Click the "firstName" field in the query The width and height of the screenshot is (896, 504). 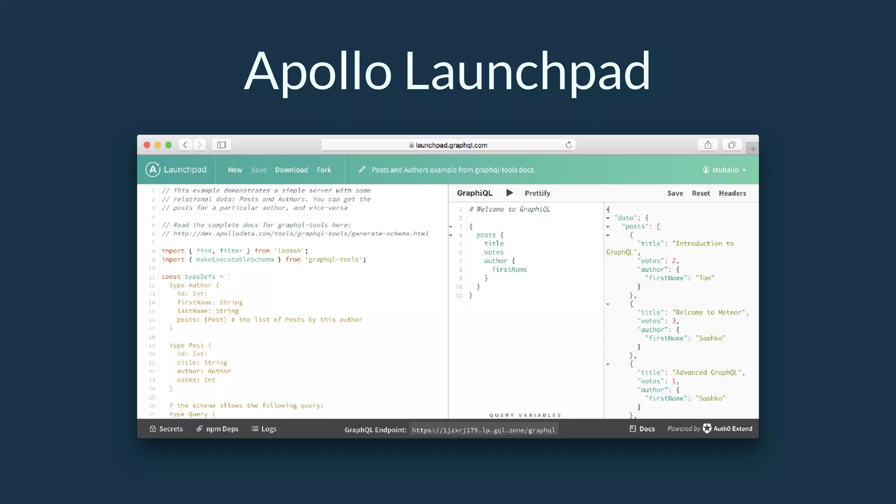click(x=509, y=269)
